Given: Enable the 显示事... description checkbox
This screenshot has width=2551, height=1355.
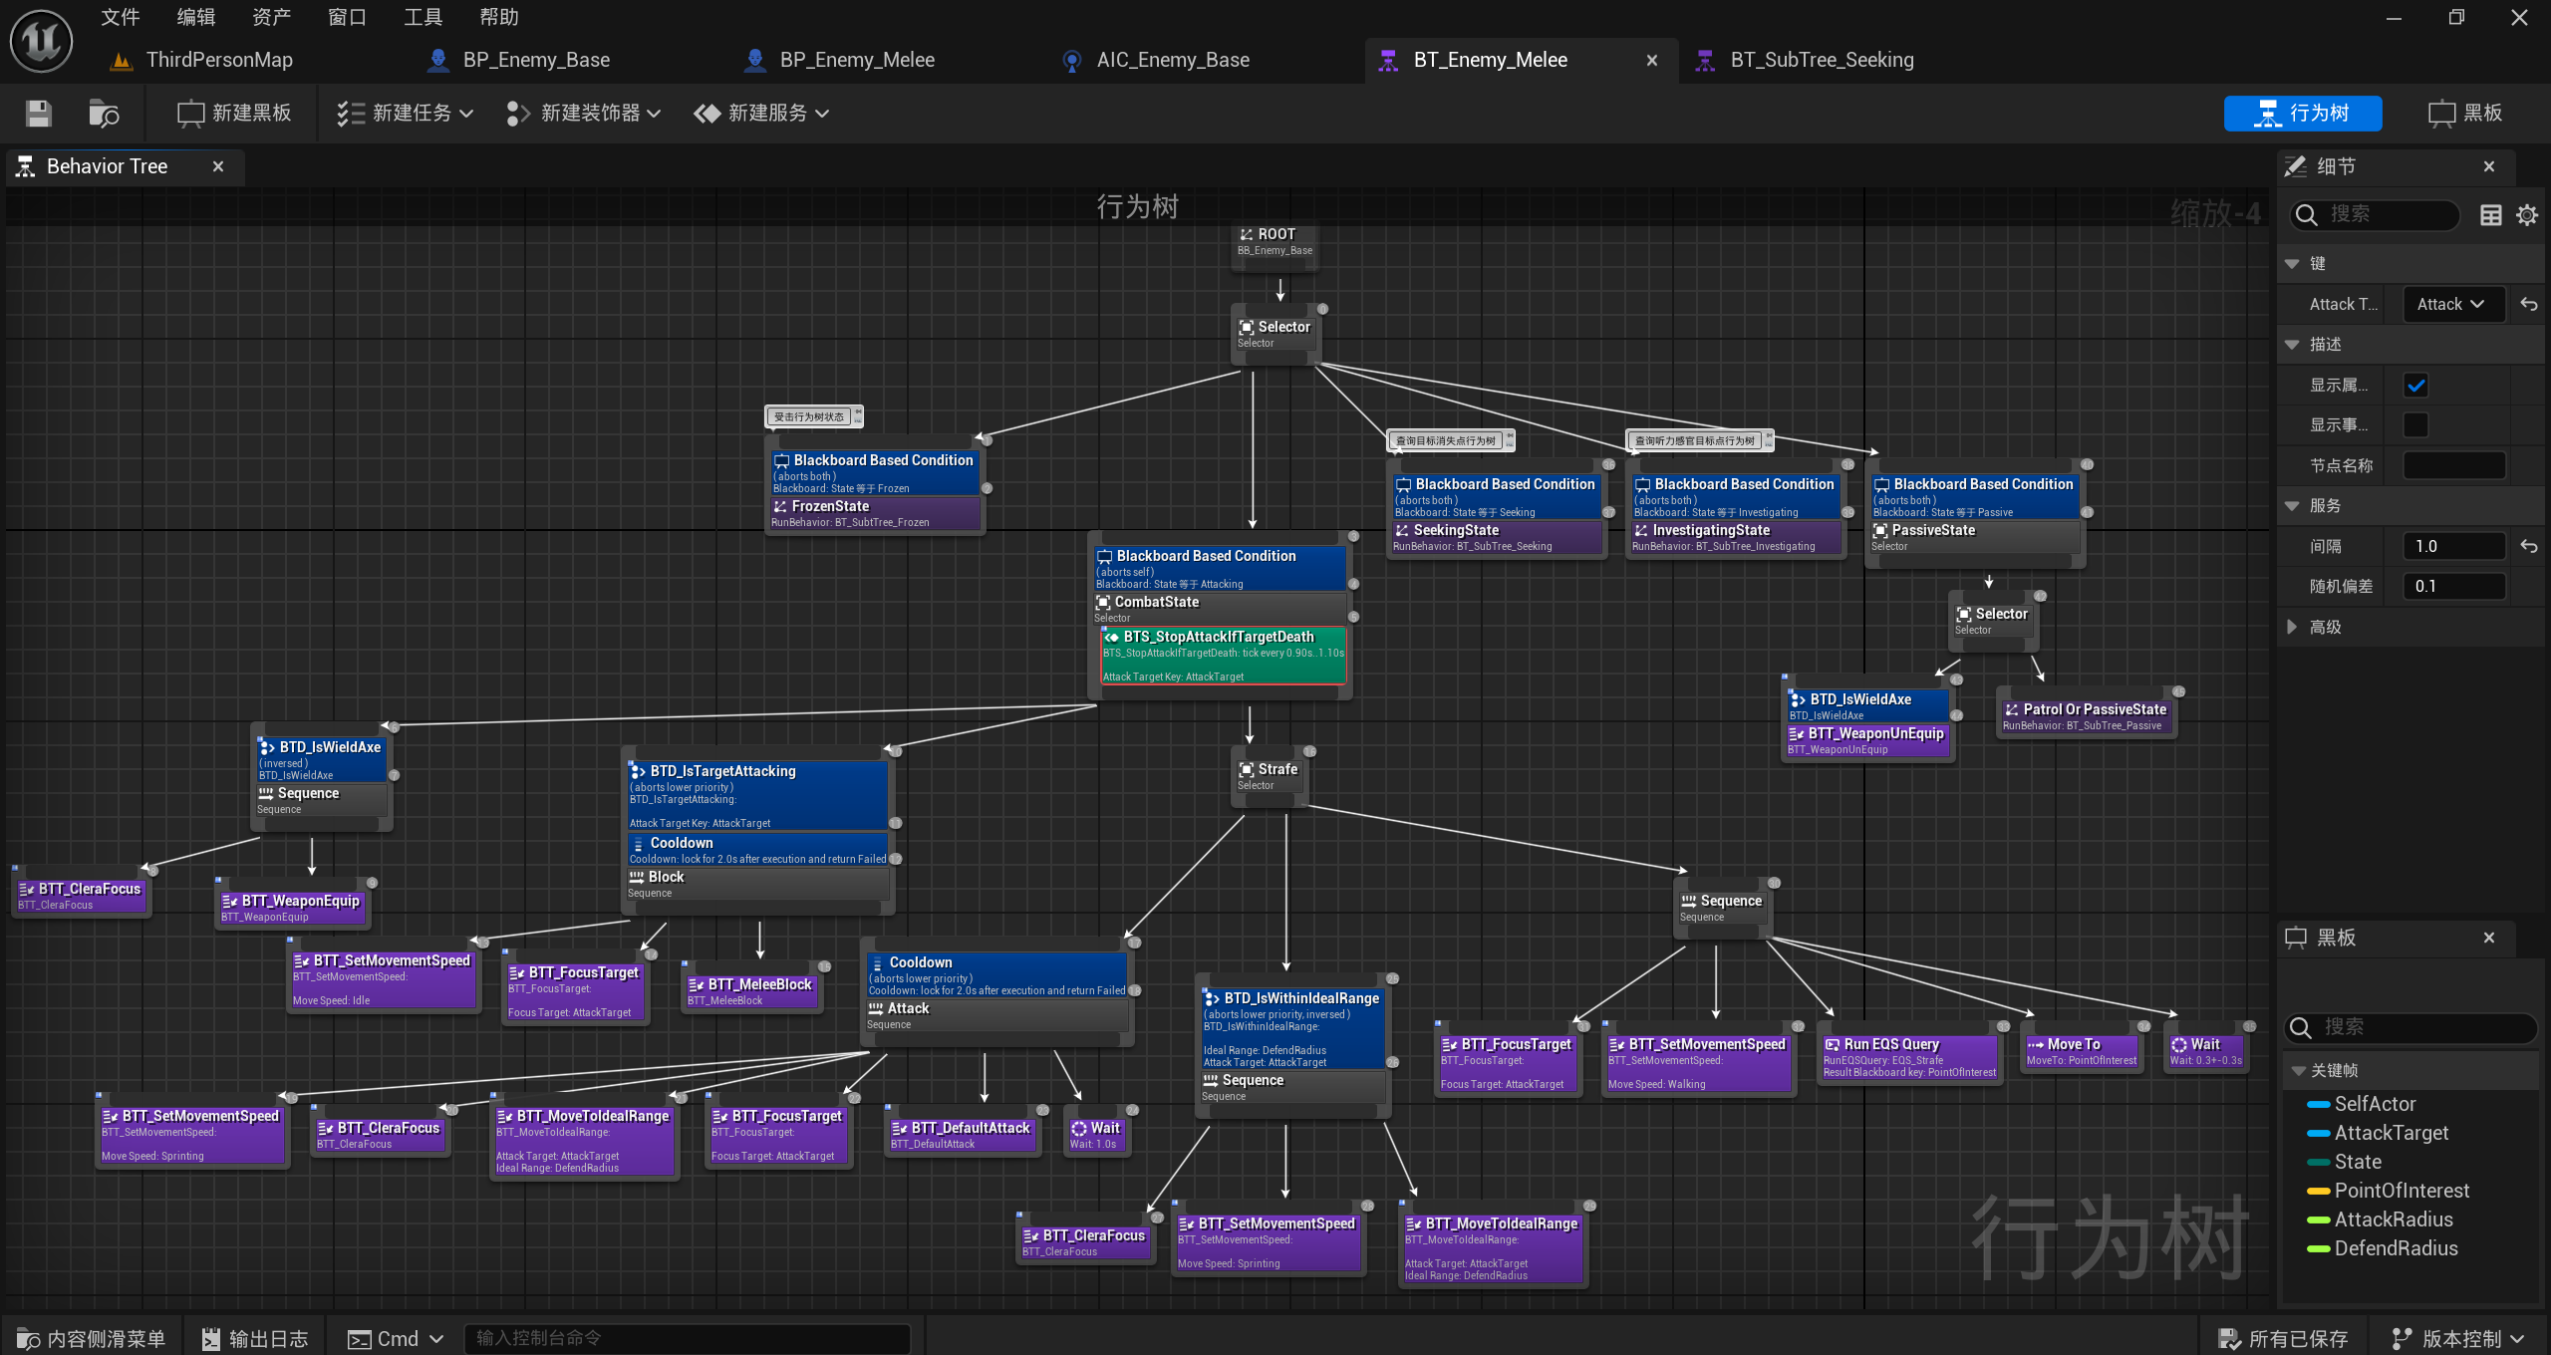Looking at the screenshot, I should (2415, 425).
